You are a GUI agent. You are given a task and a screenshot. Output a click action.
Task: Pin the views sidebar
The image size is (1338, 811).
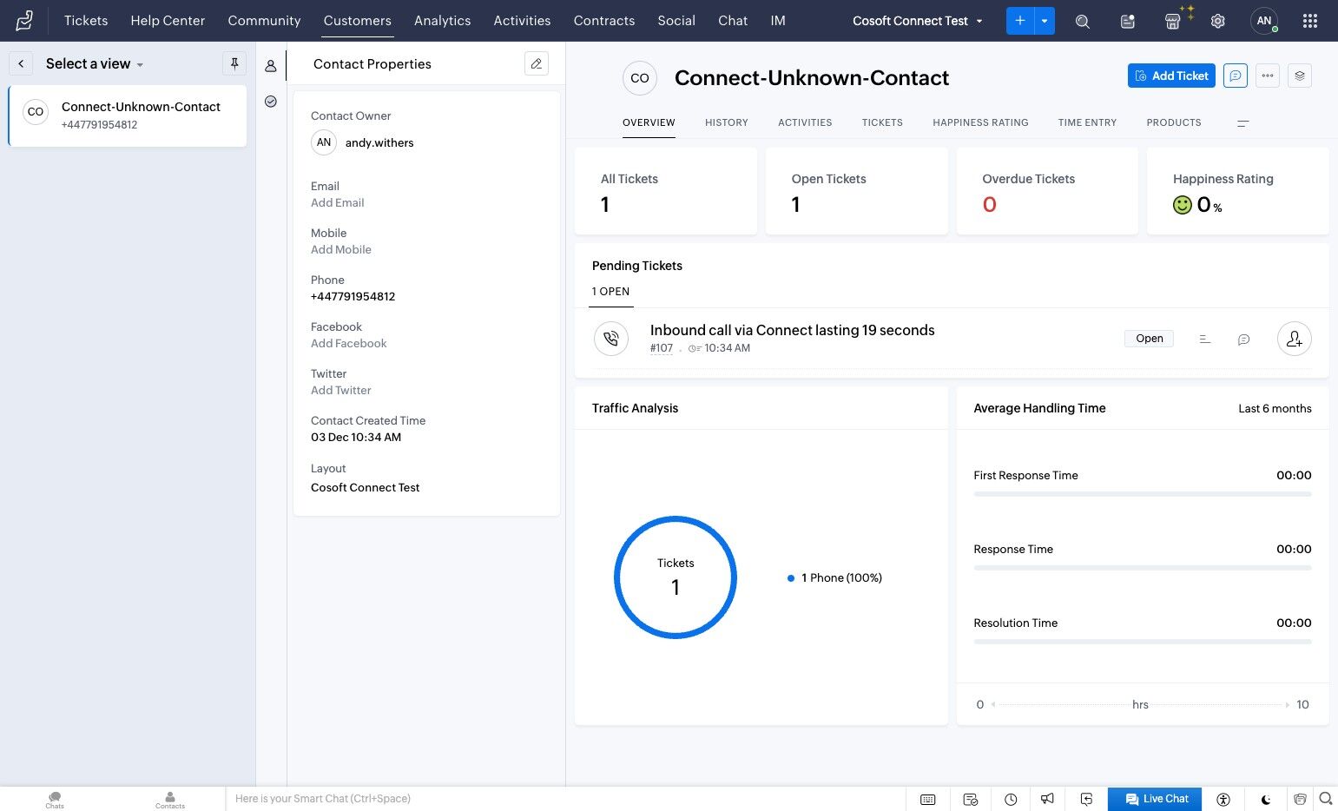[234, 63]
